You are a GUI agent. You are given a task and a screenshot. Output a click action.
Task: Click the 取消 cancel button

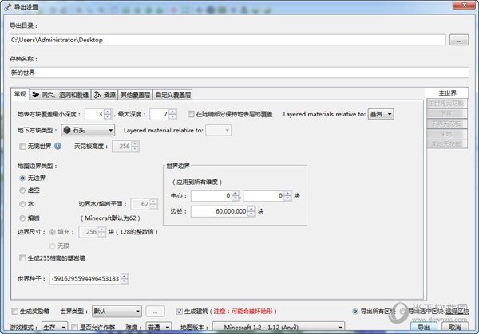point(456,327)
